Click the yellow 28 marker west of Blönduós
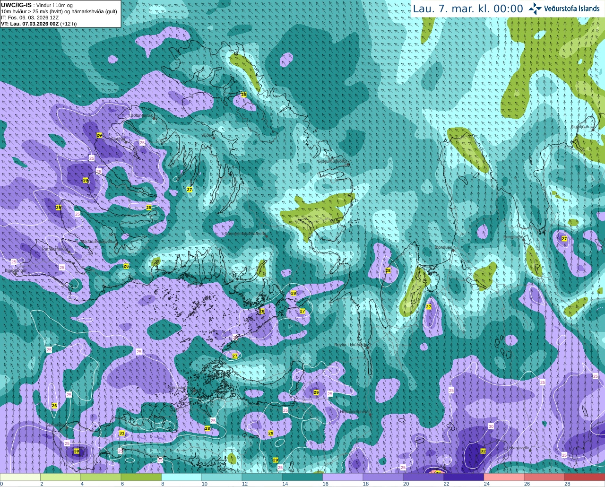 (388, 270)
